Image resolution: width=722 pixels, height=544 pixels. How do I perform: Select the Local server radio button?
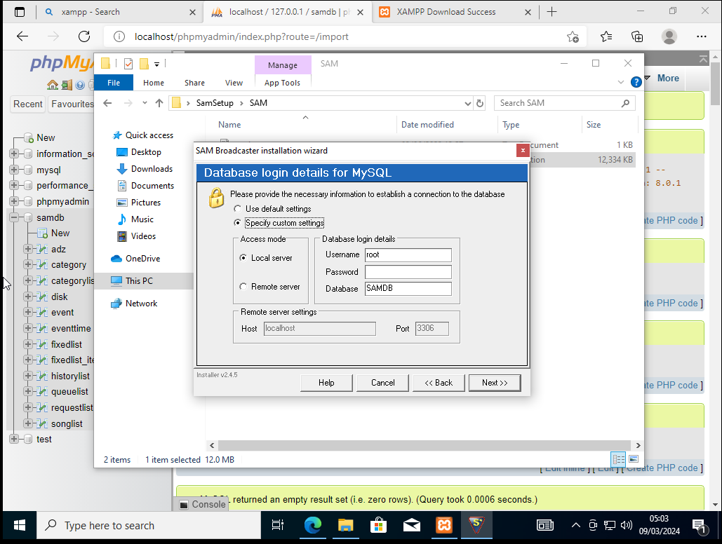click(x=243, y=258)
